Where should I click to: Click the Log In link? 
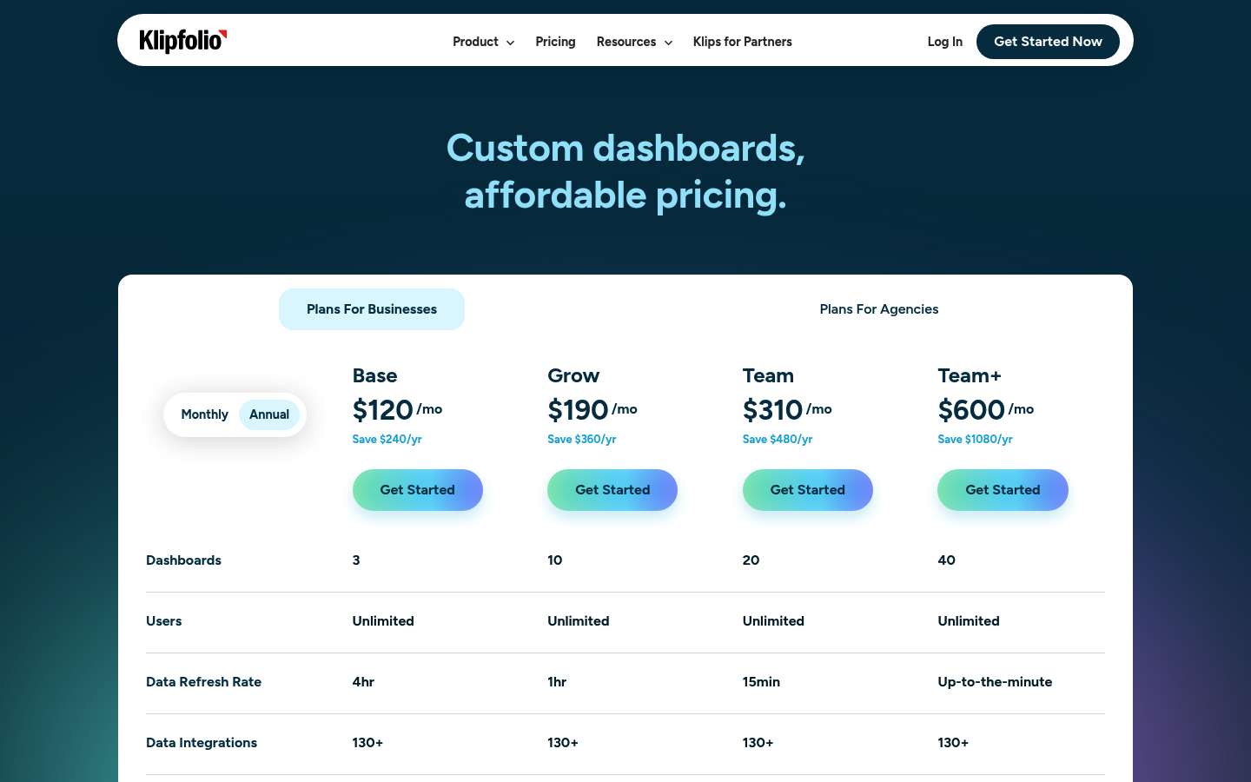pos(945,42)
